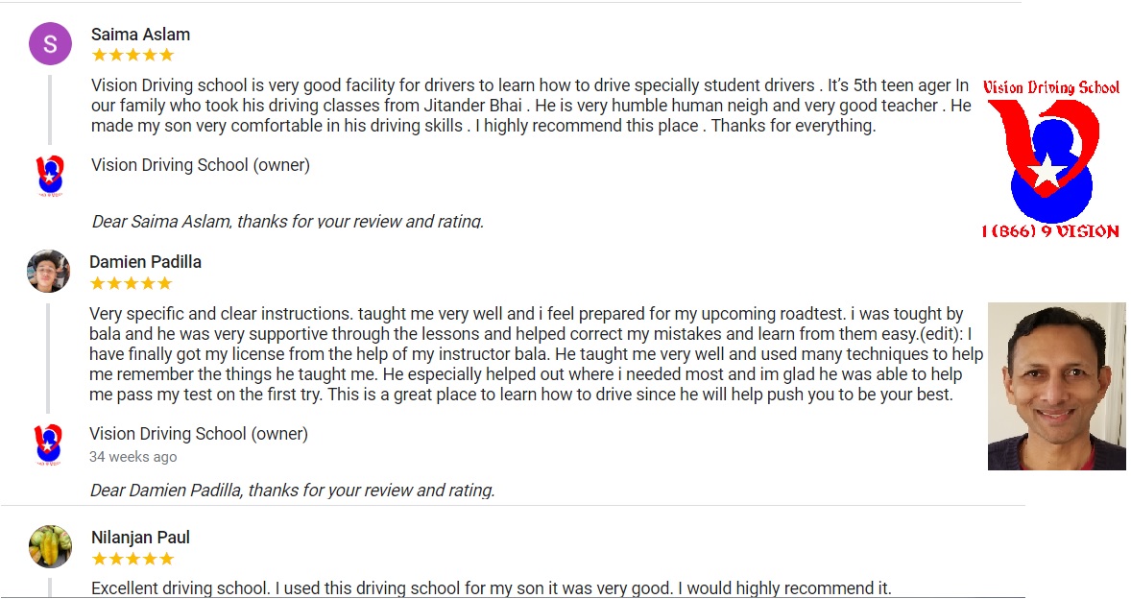Click Damien Padilla's profile photo
Viewport: 1131px width, 599px height.
(48, 272)
